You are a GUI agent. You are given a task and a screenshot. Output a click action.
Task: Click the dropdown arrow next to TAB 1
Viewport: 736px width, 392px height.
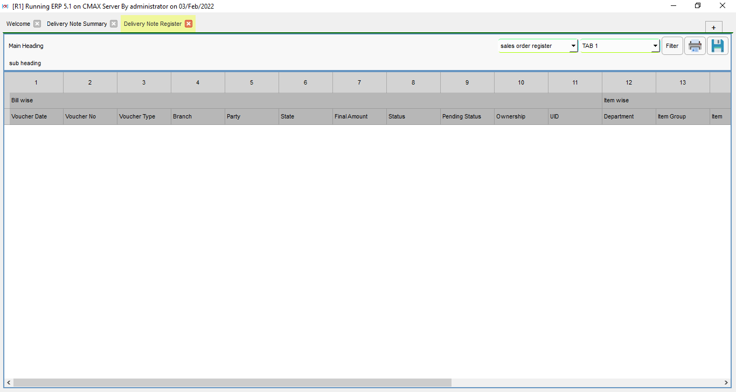tap(654, 46)
